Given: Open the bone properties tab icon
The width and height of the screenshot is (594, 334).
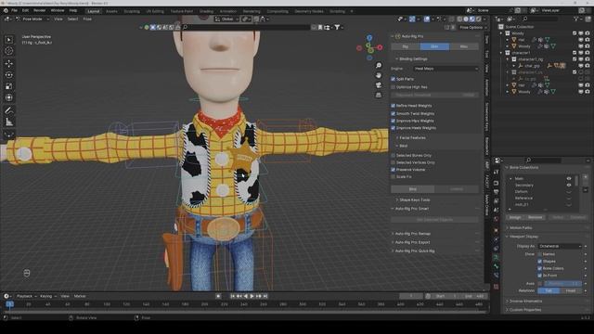Looking at the screenshot, I should (x=496, y=266).
